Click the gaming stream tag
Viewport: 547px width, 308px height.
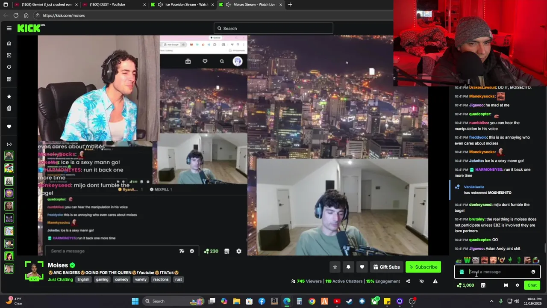pos(102,279)
